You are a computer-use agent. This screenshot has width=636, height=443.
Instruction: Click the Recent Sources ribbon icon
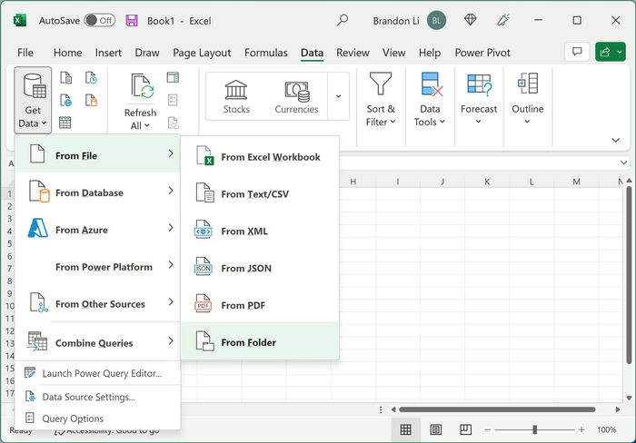[x=91, y=77]
